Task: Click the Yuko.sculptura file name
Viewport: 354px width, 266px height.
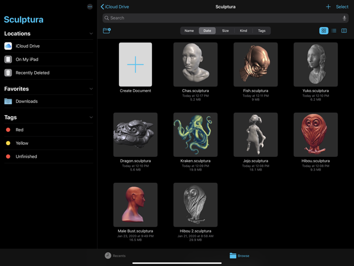Action: (x=315, y=91)
